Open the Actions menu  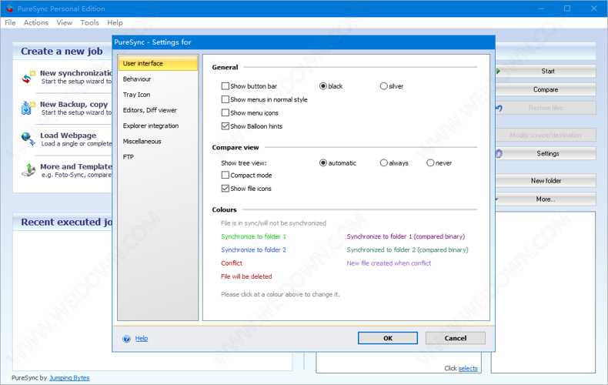tap(35, 22)
